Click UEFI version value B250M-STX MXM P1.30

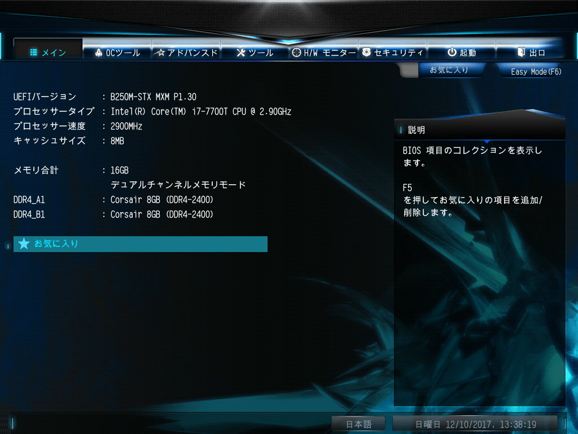pyautogui.click(x=154, y=97)
